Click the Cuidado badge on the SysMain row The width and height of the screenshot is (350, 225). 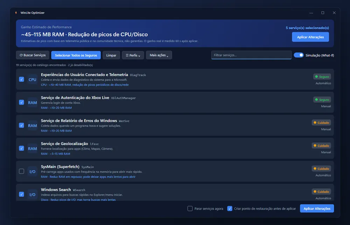click(321, 169)
